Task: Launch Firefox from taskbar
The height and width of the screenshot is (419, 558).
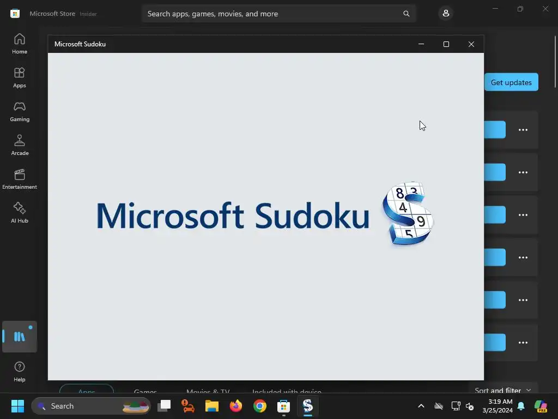Action: 235,406
